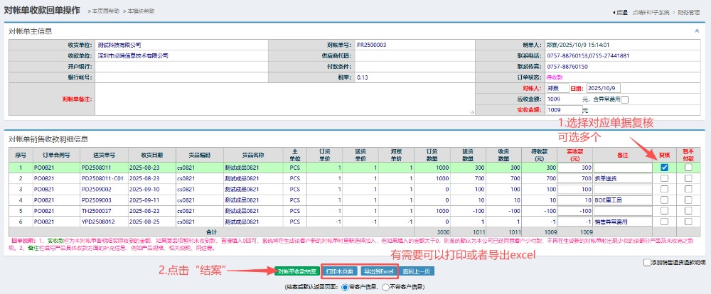Click the 对帐单备注 textarea
The width and height of the screenshot is (711, 294).
284,99
